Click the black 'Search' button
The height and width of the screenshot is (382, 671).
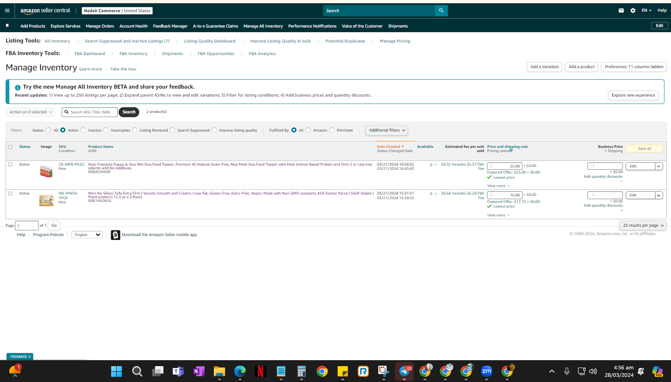click(x=129, y=112)
